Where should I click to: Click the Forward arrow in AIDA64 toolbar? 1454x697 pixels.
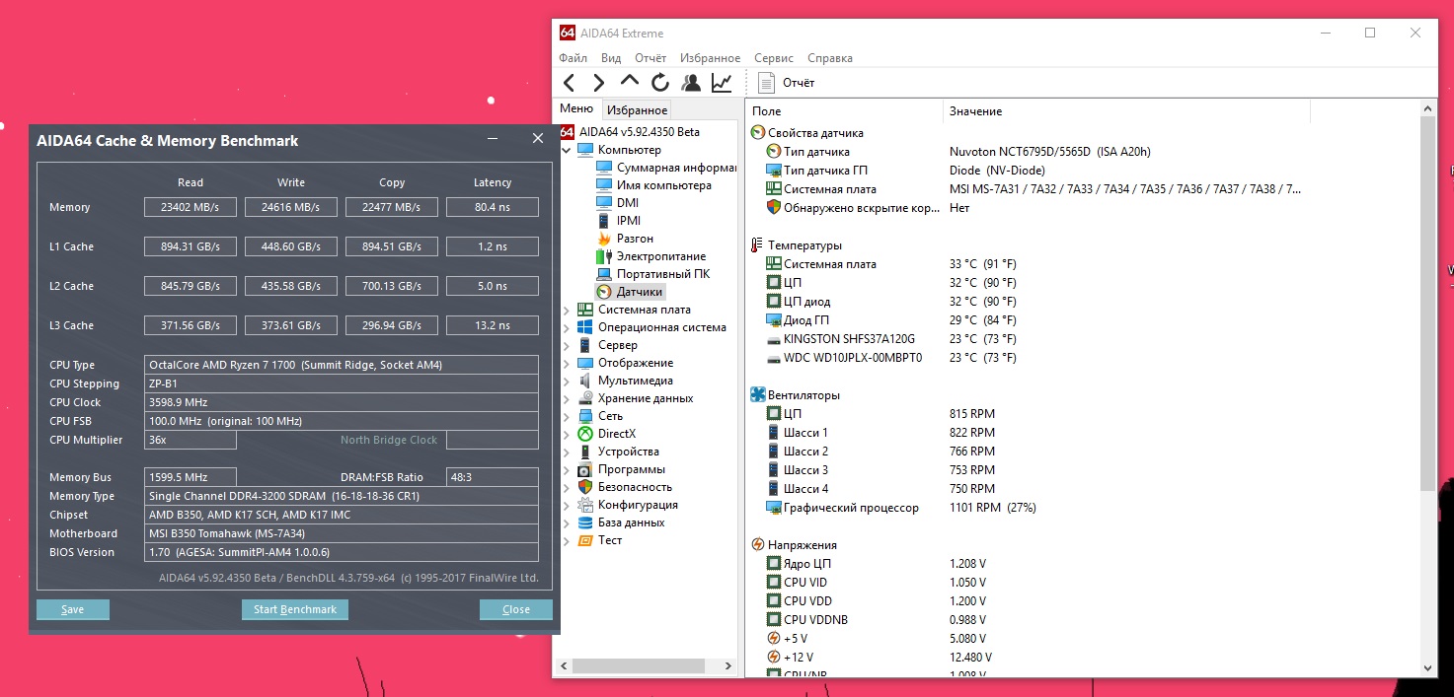[x=599, y=83]
